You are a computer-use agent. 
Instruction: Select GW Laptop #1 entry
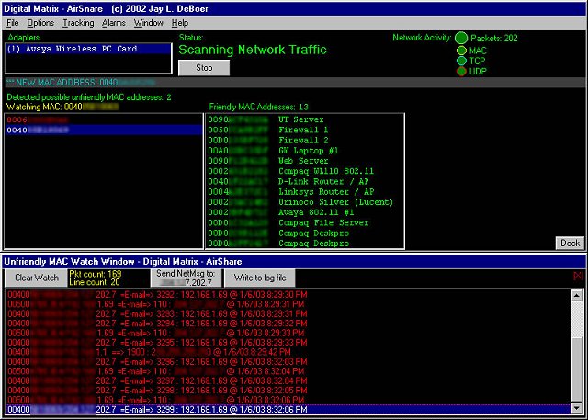(304, 151)
